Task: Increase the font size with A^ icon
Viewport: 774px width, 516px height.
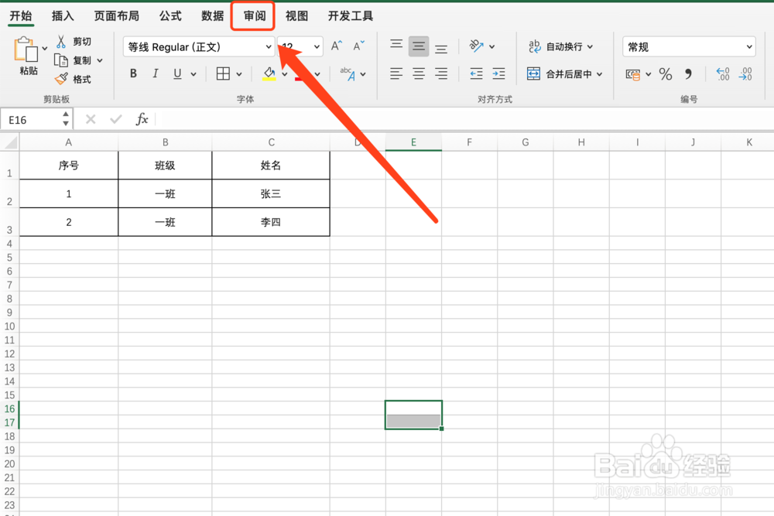Action: (334, 45)
